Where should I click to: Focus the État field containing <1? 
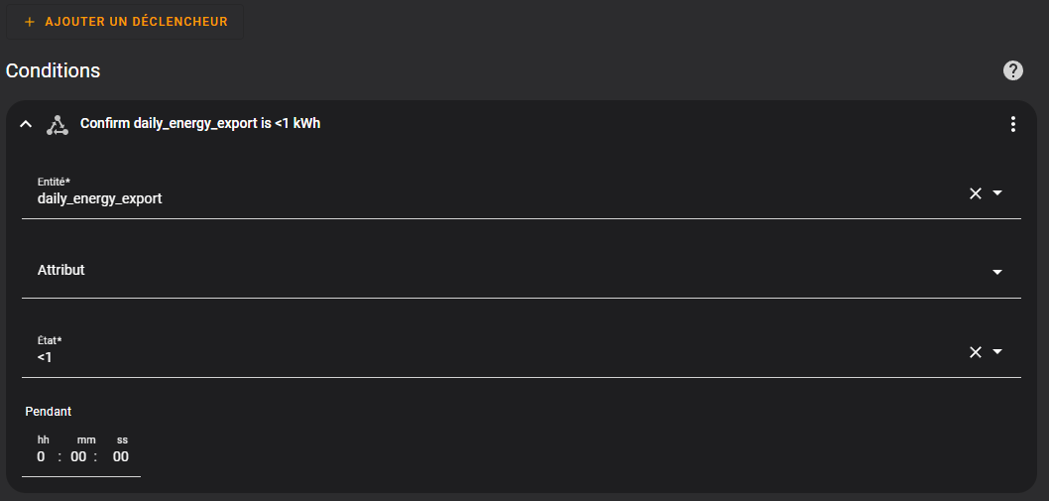pos(522,351)
